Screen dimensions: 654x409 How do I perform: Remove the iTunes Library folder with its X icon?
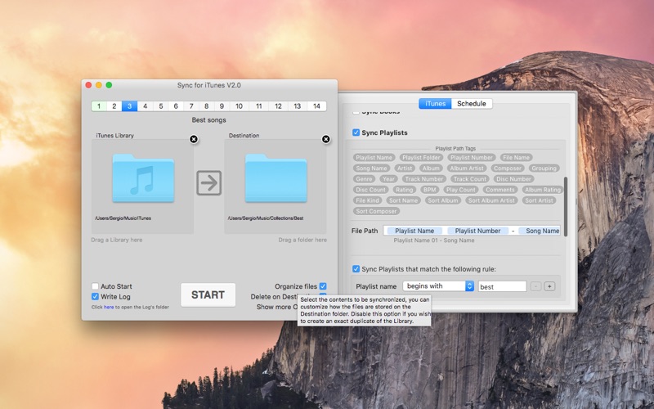pyautogui.click(x=194, y=139)
